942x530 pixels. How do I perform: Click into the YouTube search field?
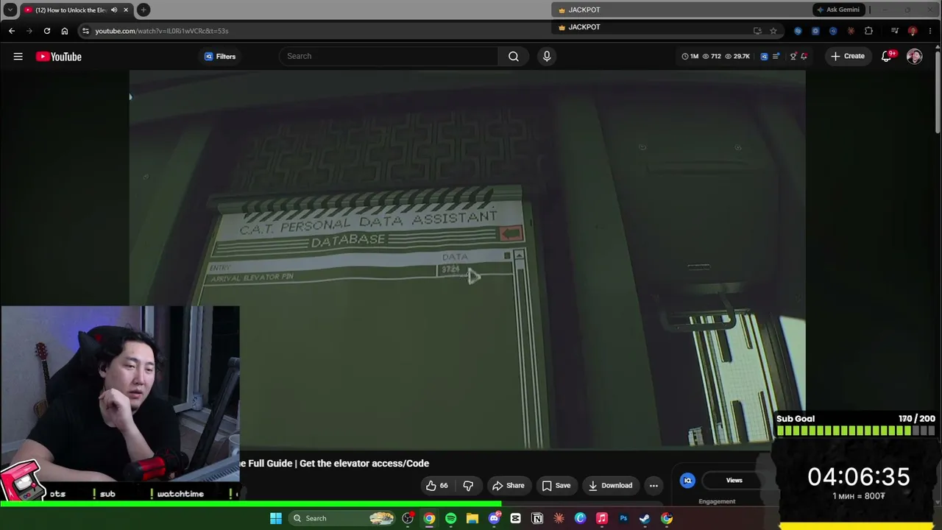pyautogui.click(x=390, y=56)
